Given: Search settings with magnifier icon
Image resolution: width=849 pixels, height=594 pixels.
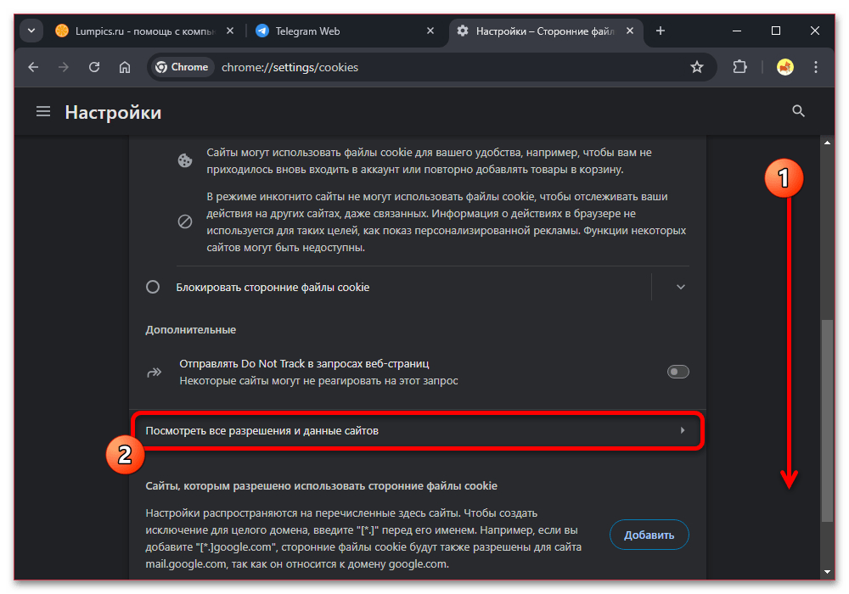Looking at the screenshot, I should [798, 111].
